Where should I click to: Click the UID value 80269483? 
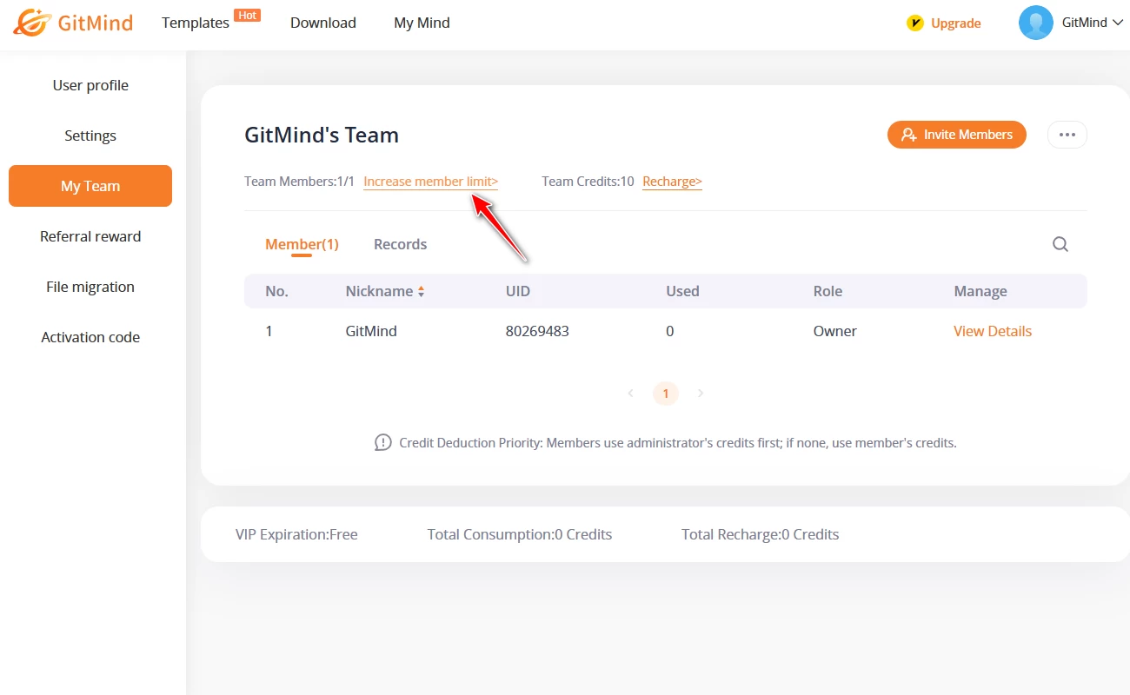537,331
